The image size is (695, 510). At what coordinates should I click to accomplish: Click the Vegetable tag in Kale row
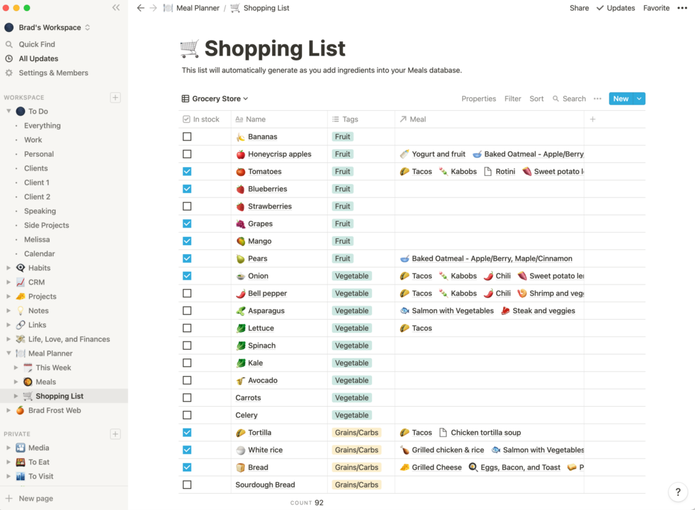click(352, 363)
